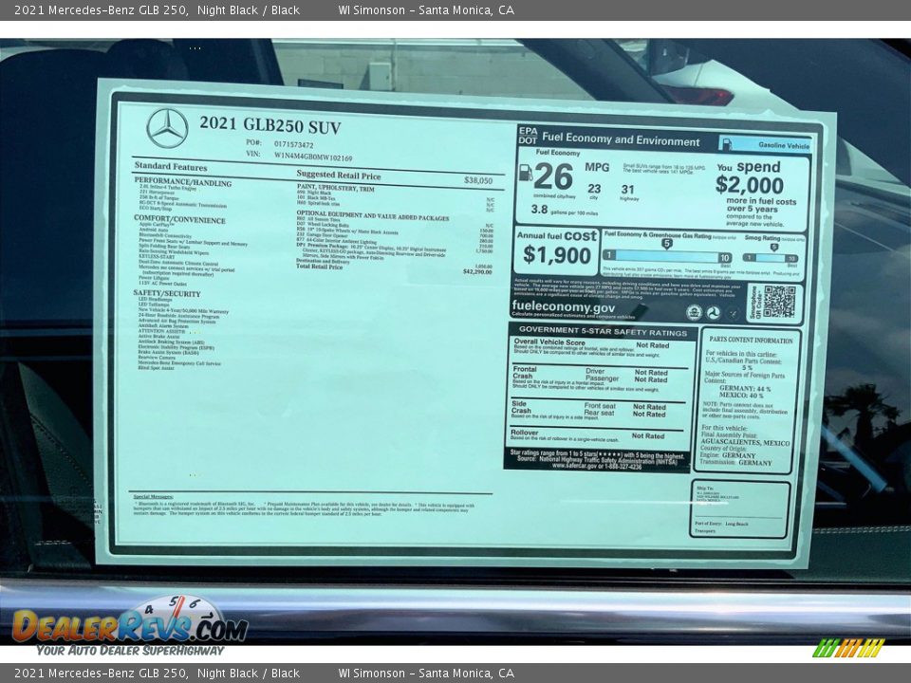The height and width of the screenshot is (683, 911).
Task: Open the fueleconomy.gov link
Action: pyautogui.click(x=563, y=306)
